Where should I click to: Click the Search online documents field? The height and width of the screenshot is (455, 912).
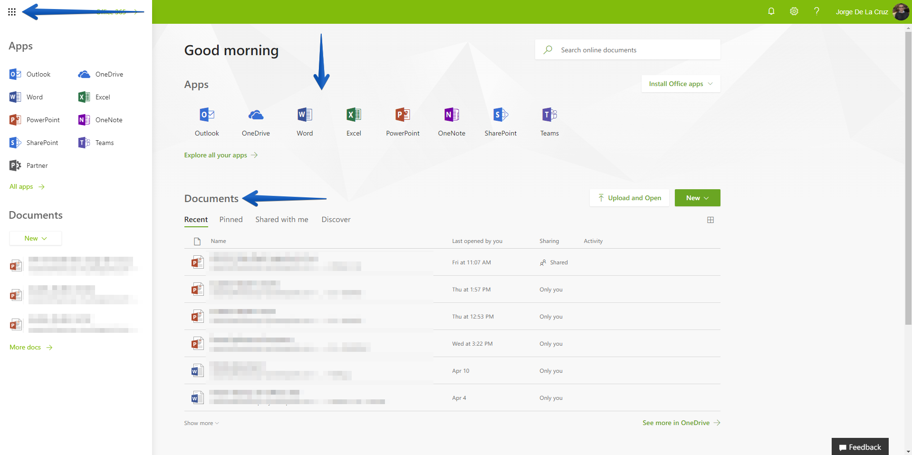coord(628,49)
